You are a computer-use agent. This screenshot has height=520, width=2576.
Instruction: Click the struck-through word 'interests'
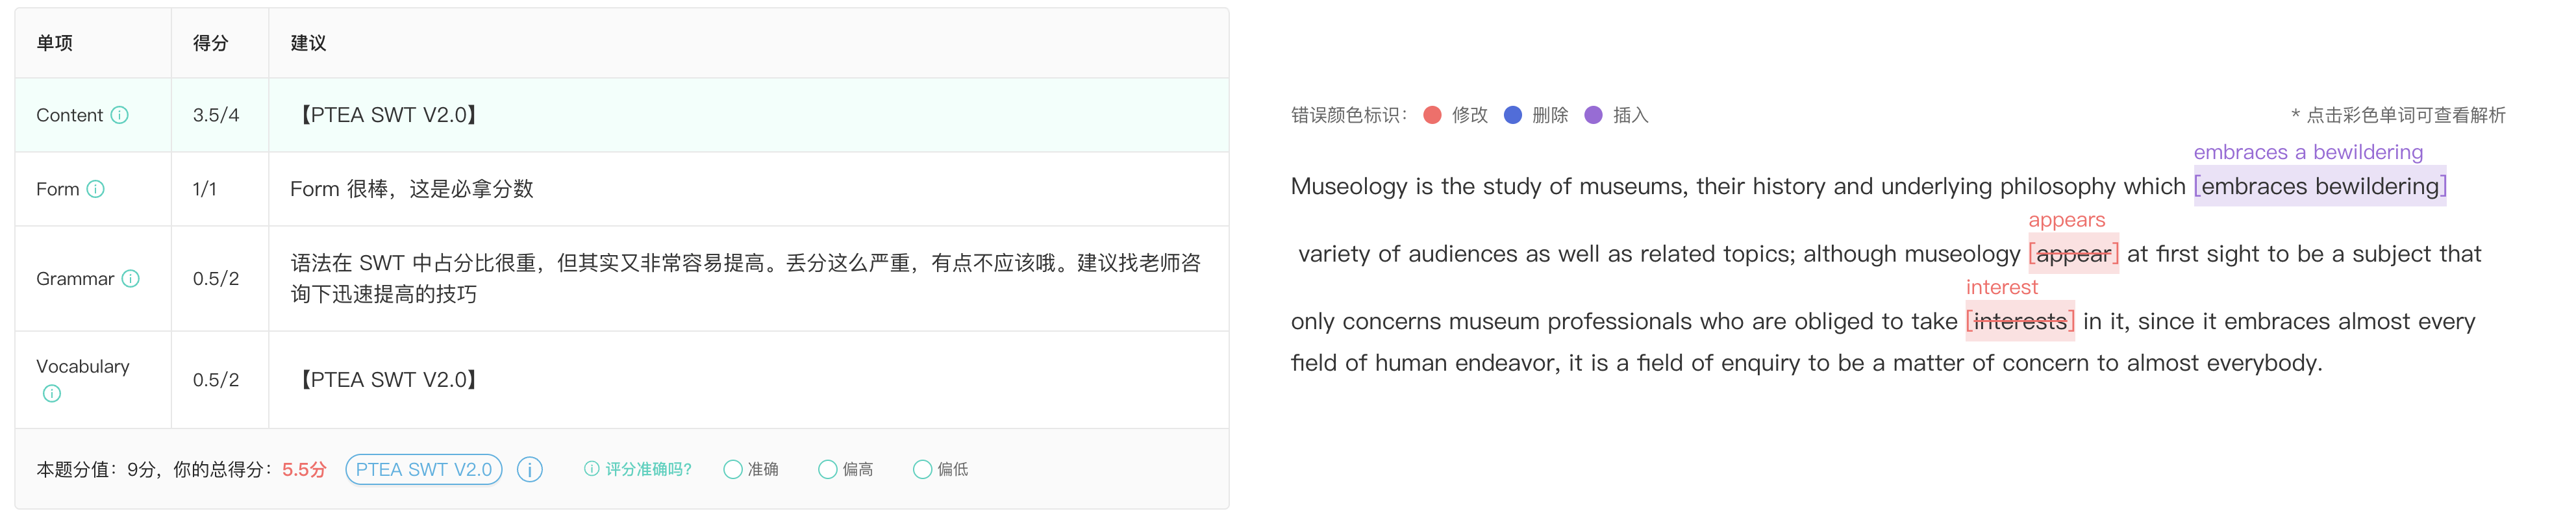click(x=2020, y=322)
